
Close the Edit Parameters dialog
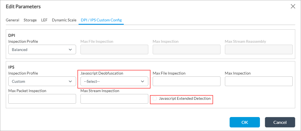click(293, 7)
